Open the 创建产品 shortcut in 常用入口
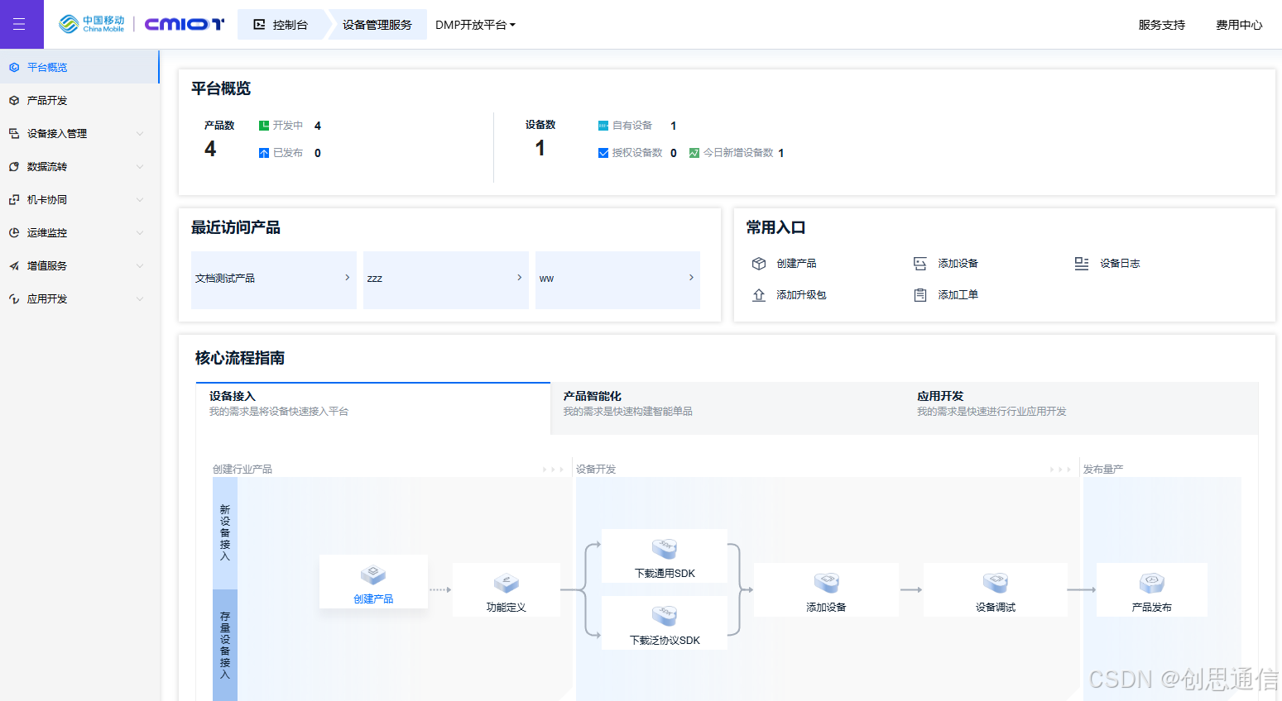1282x701 pixels. tap(759, 263)
